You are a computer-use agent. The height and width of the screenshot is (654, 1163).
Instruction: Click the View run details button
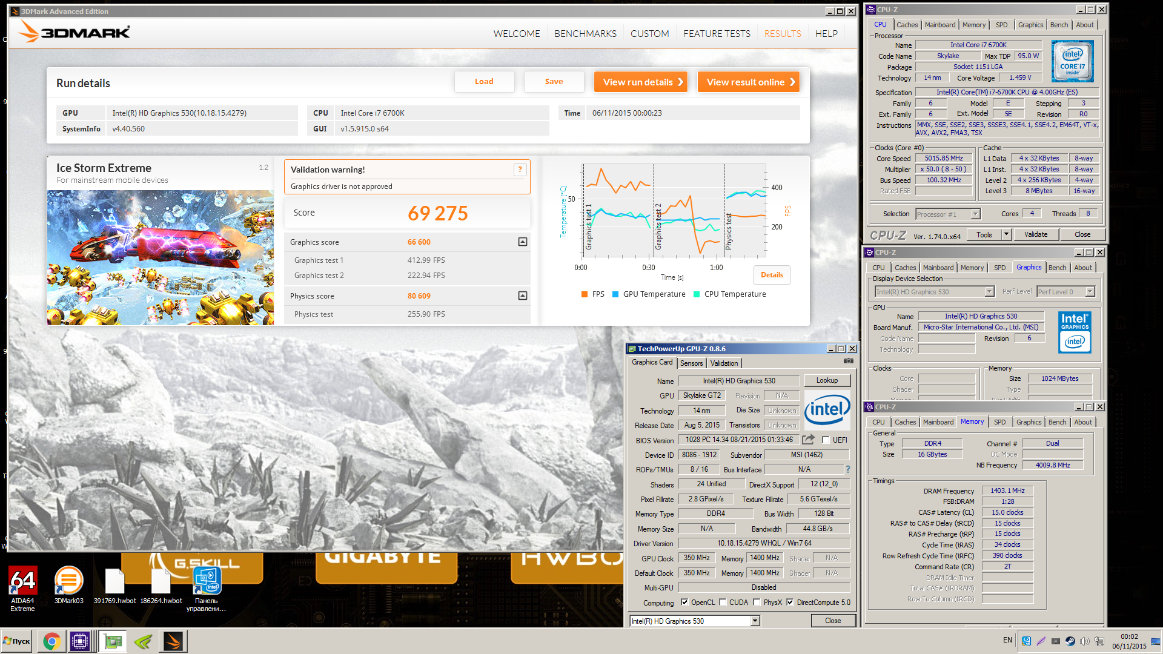click(x=641, y=82)
